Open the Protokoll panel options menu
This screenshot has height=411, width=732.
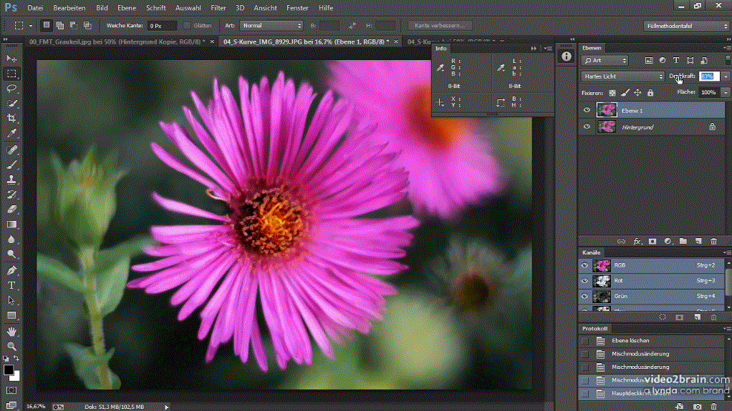point(727,329)
